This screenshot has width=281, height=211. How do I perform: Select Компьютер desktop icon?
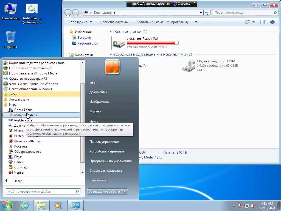[11, 12]
